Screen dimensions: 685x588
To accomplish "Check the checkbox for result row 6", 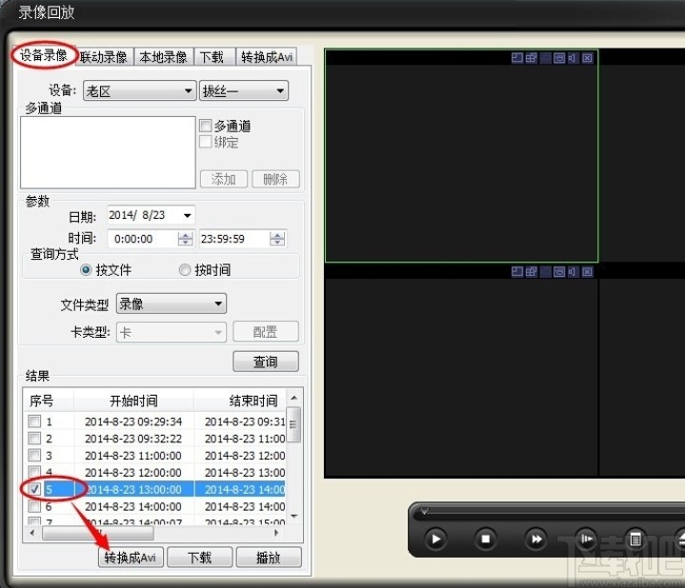I will point(34,506).
